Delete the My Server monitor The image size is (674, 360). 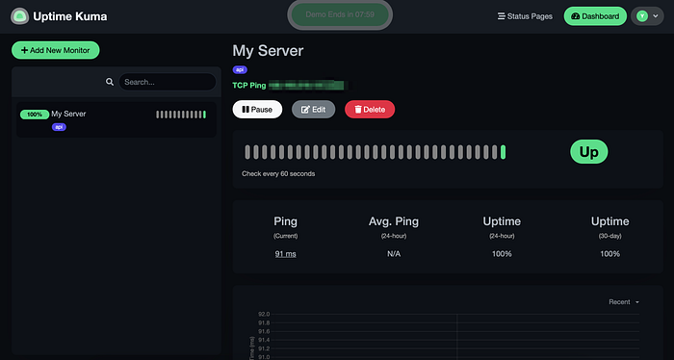(x=370, y=109)
